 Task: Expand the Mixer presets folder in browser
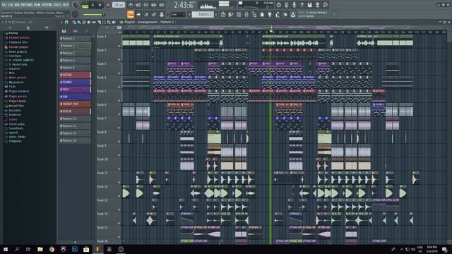pyautogui.click(x=16, y=78)
